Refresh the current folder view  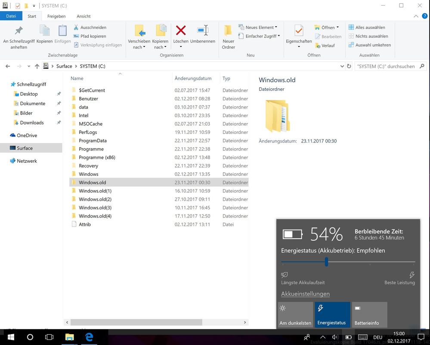[349, 66]
